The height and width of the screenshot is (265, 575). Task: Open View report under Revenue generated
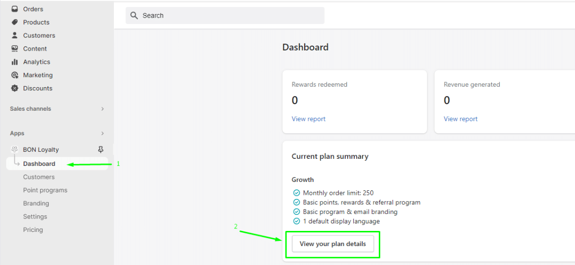461,119
